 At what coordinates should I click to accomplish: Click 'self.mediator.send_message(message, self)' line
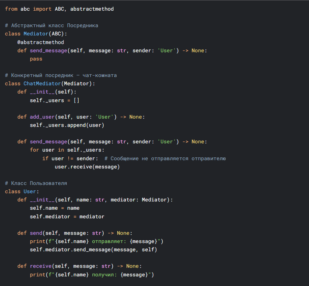tap(93, 250)
